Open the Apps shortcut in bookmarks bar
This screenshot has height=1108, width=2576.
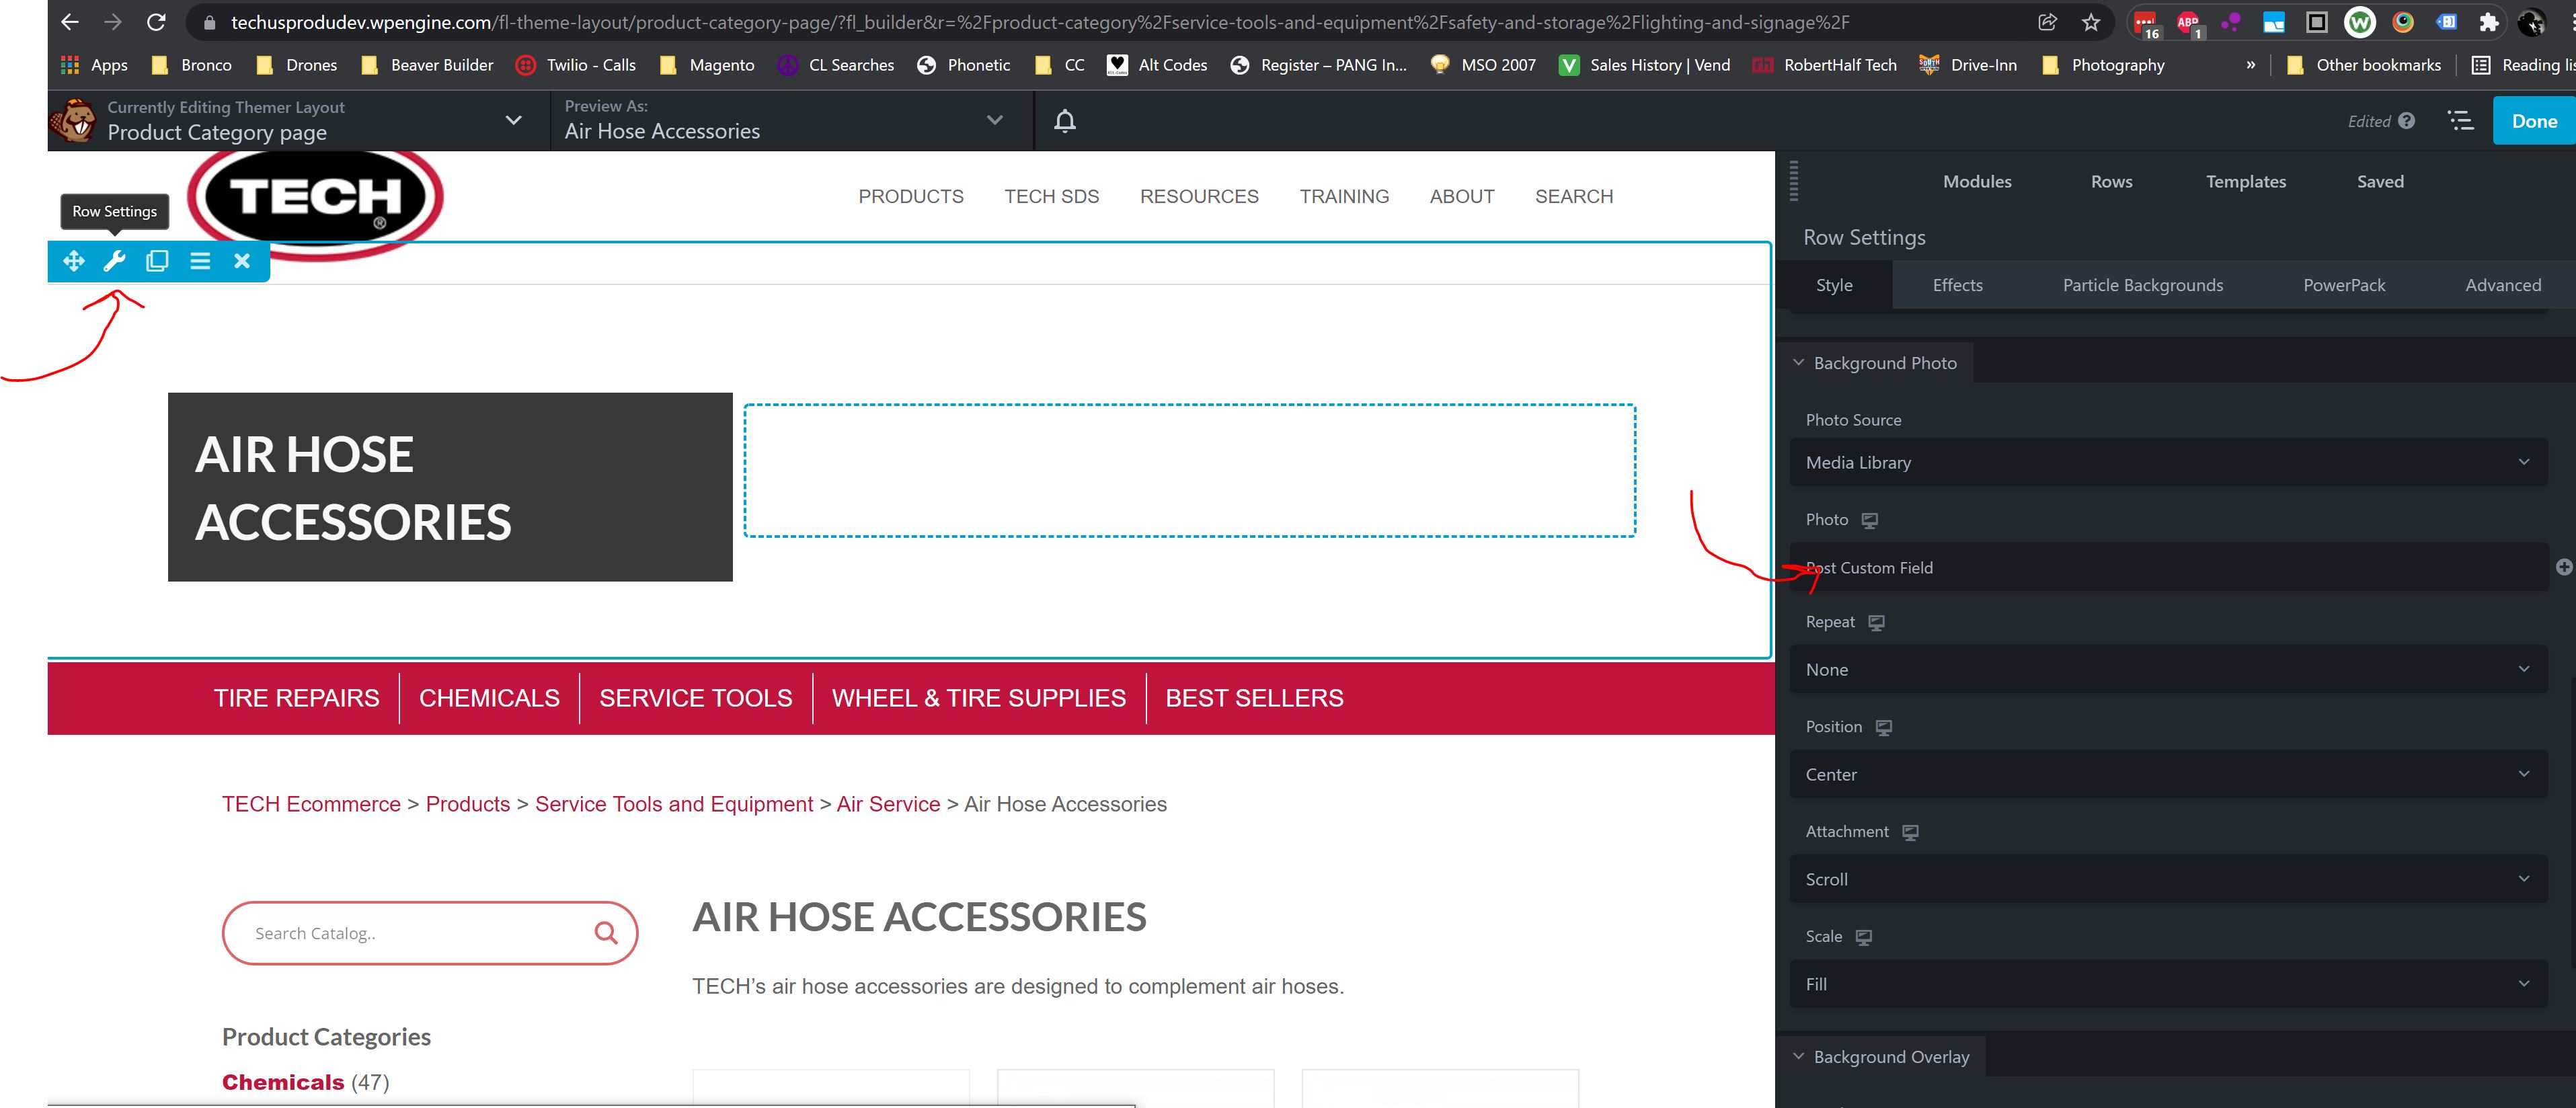94,65
